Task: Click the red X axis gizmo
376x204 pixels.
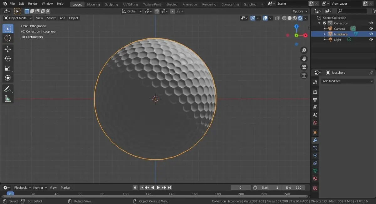Action: point(305,36)
